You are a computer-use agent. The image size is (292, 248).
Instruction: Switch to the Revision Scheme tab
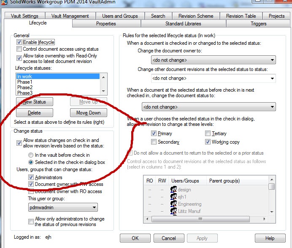(196, 16)
